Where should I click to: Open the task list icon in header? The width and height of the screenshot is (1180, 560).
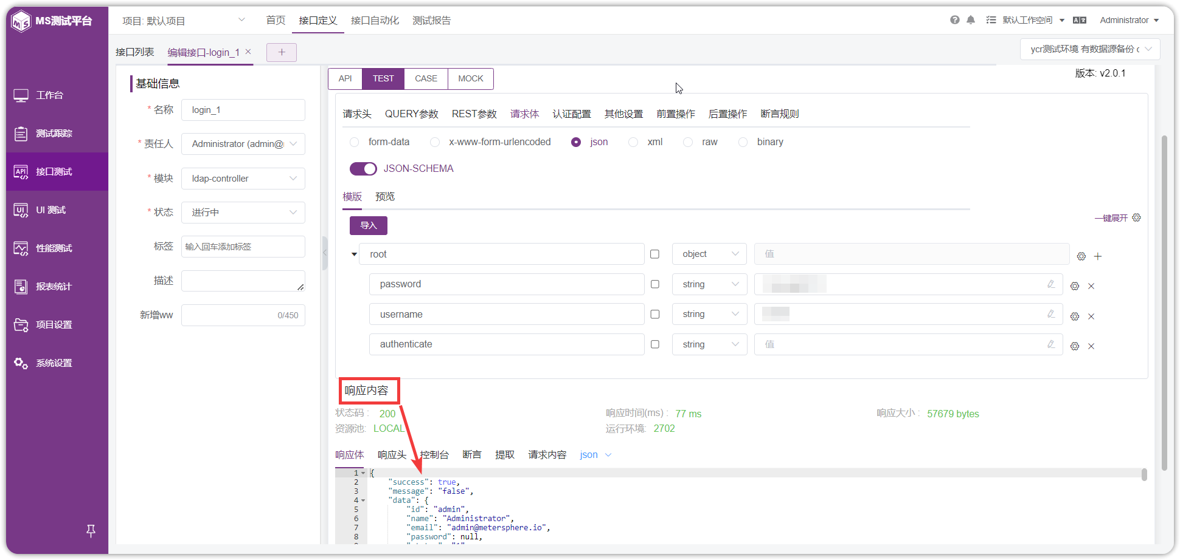tap(991, 20)
